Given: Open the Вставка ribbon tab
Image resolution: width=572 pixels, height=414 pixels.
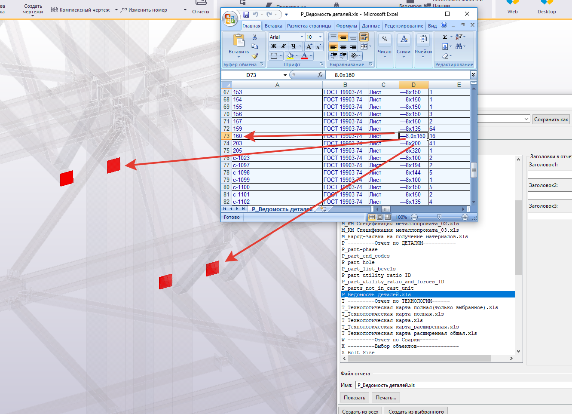Looking at the screenshot, I should [273, 26].
